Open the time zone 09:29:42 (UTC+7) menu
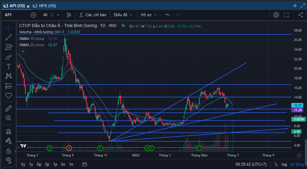This screenshot has height=169, width=307. click(251, 164)
